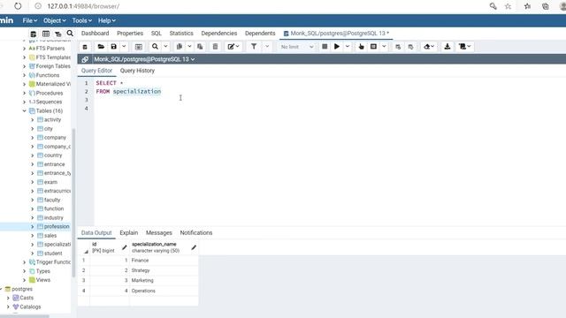Select the Casts node in tree
This screenshot has width=566, height=318.
point(27,298)
